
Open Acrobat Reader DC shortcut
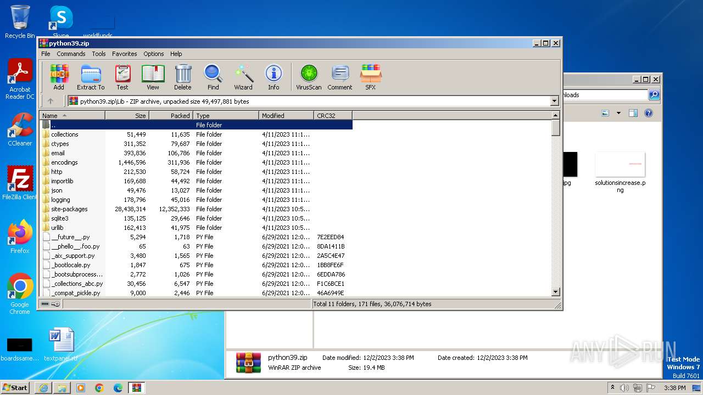[x=20, y=80]
